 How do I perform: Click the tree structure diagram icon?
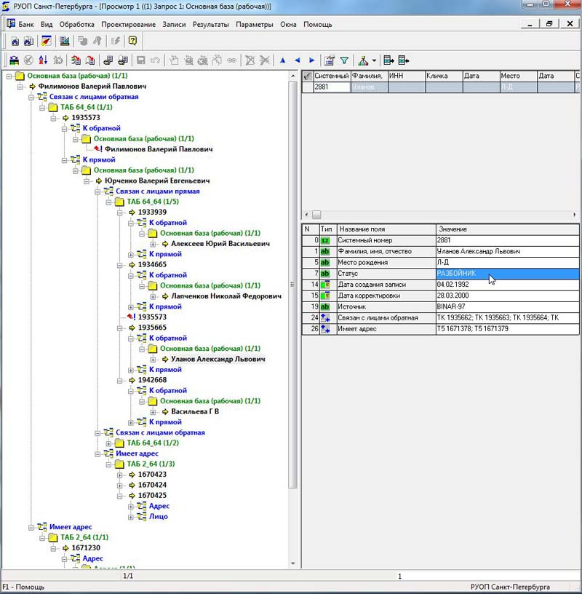[362, 60]
